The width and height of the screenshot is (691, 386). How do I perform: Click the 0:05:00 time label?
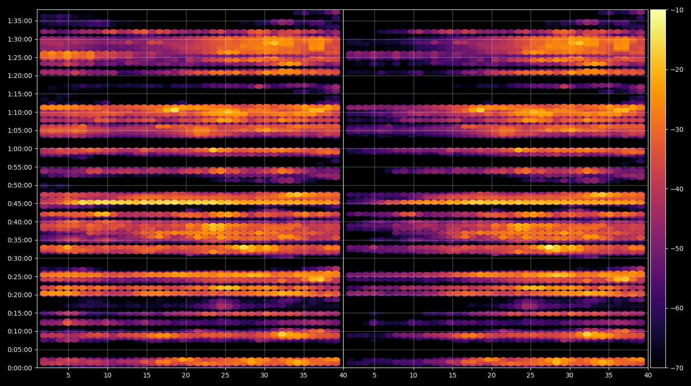(x=20, y=350)
